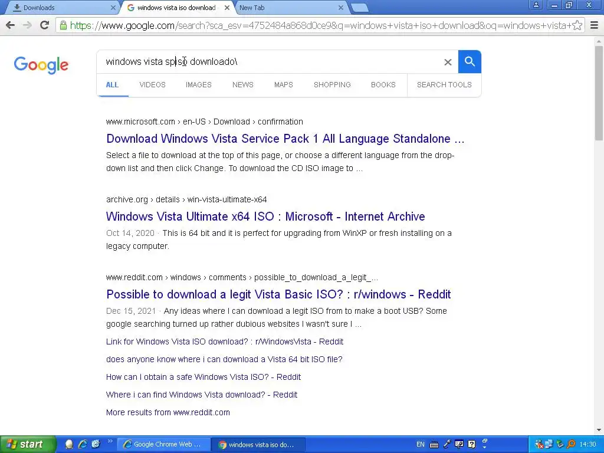Click the language bar help question mark icon

(x=472, y=445)
